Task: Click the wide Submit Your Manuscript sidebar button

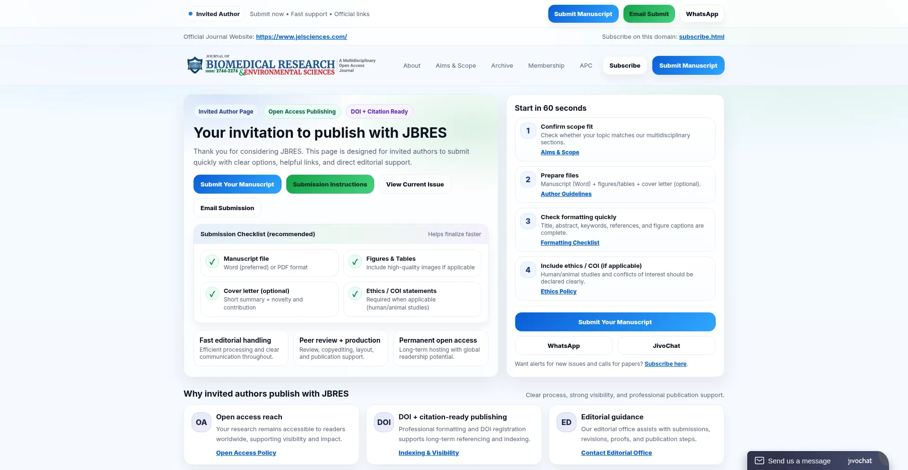Action: click(615, 322)
